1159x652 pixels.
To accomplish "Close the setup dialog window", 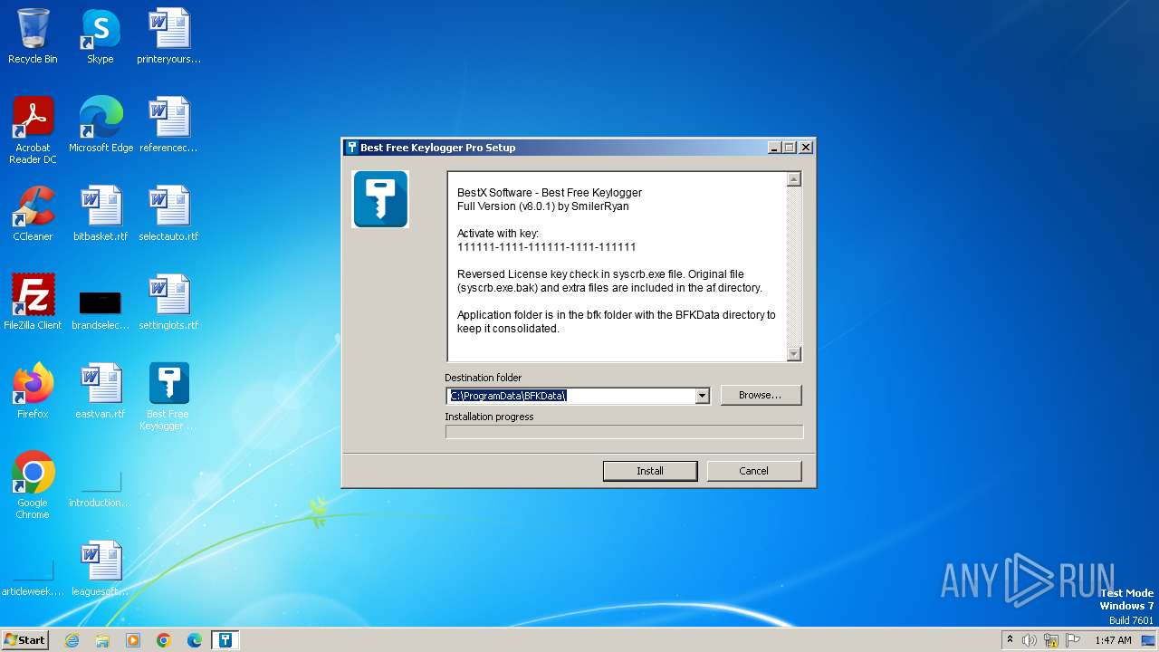I will pyautogui.click(x=806, y=148).
